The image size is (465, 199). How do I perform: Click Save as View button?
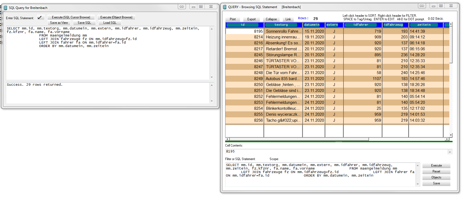(x=59, y=23)
